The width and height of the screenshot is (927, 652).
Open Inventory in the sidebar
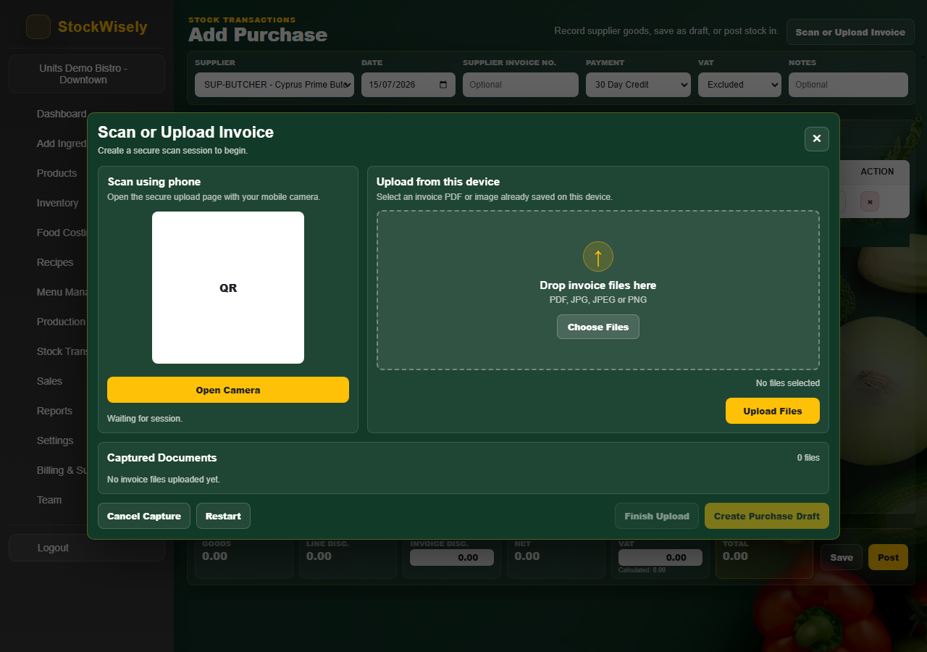[57, 203]
